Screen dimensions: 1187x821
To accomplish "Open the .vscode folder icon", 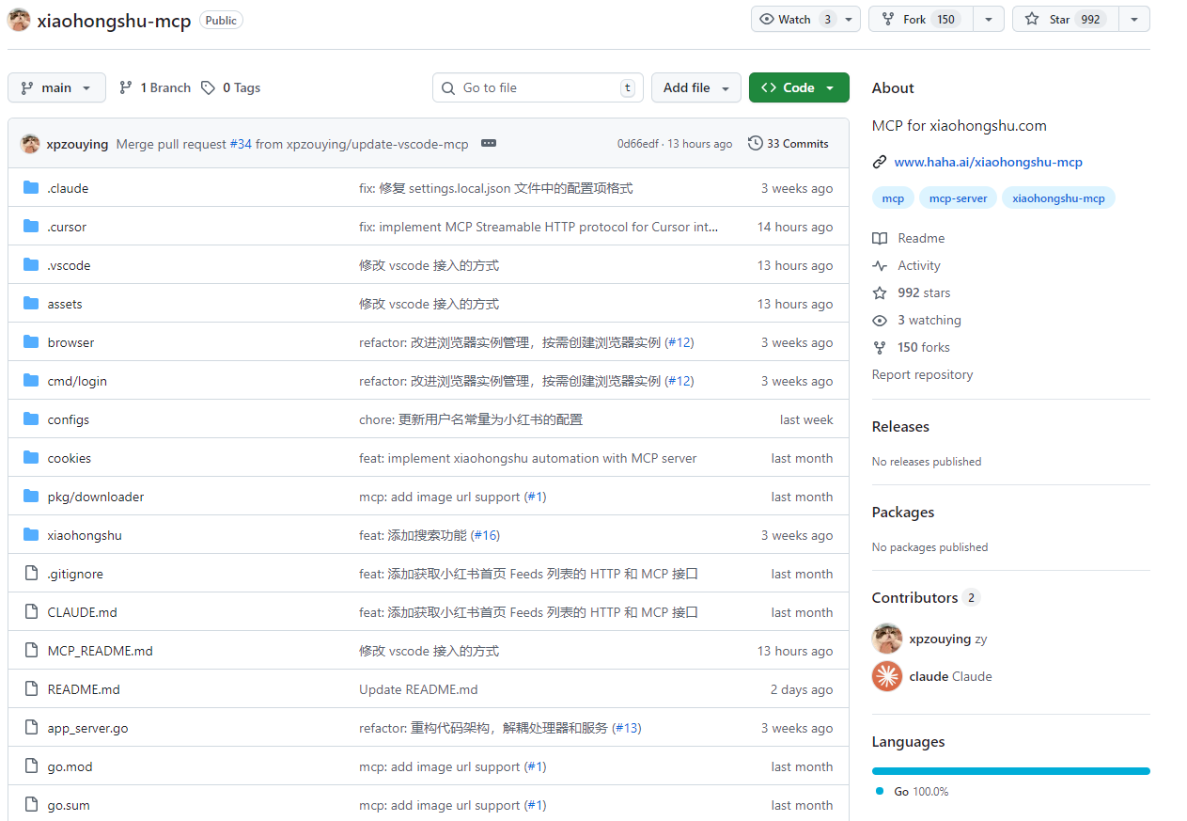I will [31, 264].
